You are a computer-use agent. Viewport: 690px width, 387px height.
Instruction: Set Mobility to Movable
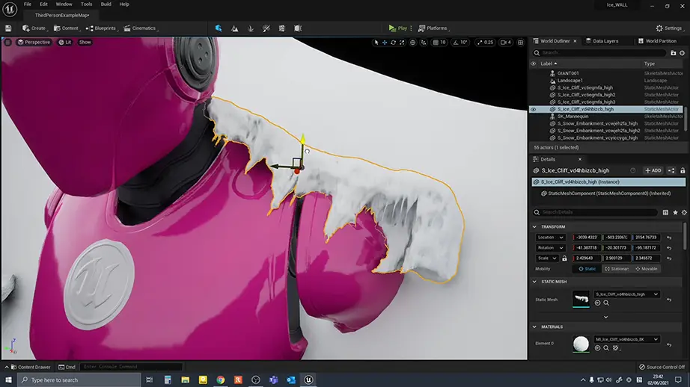(x=647, y=269)
